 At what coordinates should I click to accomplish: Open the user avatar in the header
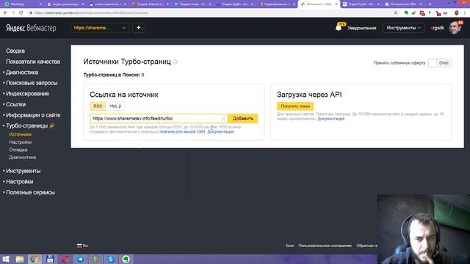click(x=455, y=28)
